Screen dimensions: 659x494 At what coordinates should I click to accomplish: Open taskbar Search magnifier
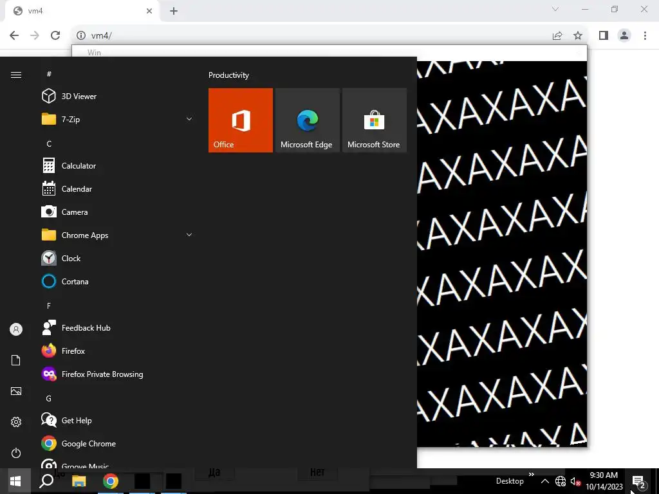pos(46,481)
